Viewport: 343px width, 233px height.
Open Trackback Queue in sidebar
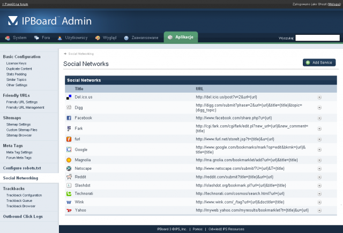pos(19,201)
